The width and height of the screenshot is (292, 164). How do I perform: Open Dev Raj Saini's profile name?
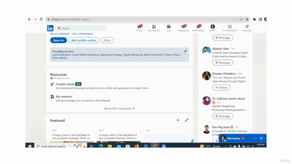click(x=221, y=127)
